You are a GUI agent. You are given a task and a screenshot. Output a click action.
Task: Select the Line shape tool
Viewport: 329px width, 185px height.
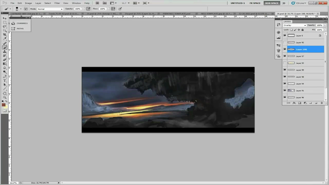(5, 89)
